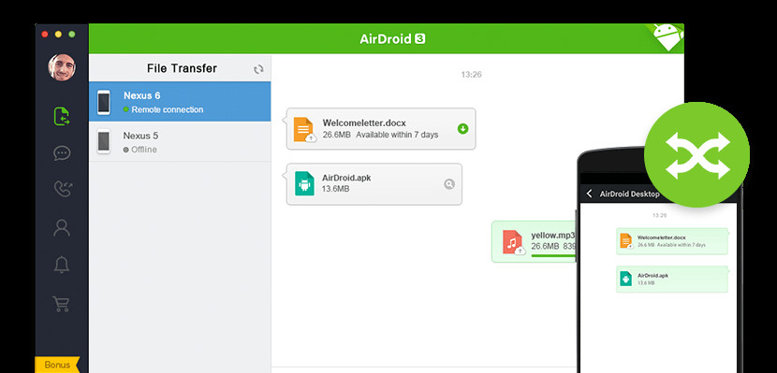The width and height of the screenshot is (777, 373).
Task: Click the File Transfer panel heading
Action: (x=182, y=68)
